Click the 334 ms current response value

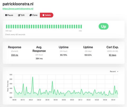coord(15,55)
